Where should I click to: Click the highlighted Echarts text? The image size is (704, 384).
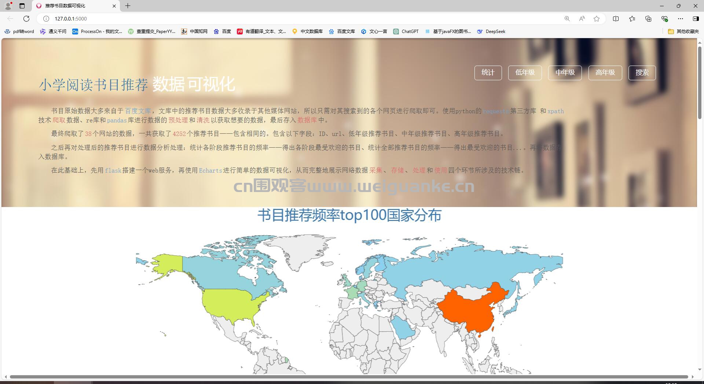click(x=210, y=170)
